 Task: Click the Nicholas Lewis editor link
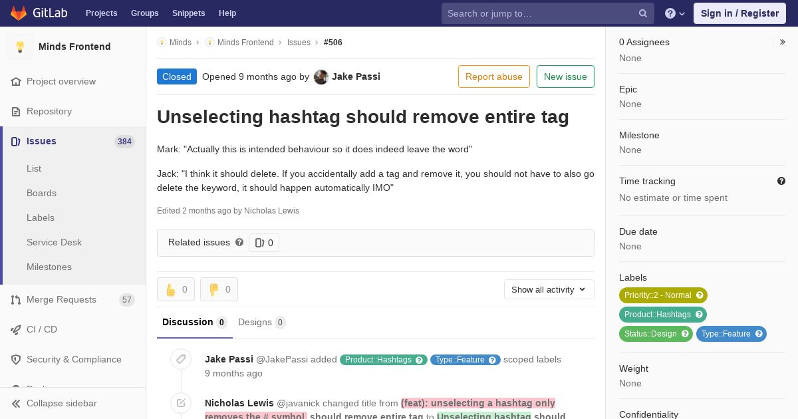pos(271,211)
